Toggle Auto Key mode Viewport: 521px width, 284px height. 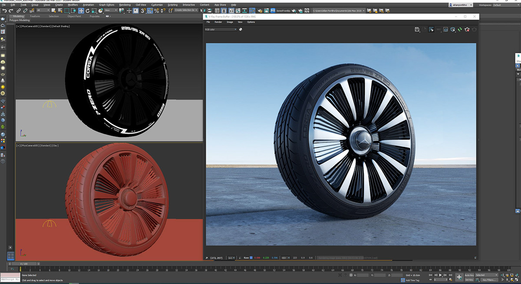coord(469,275)
